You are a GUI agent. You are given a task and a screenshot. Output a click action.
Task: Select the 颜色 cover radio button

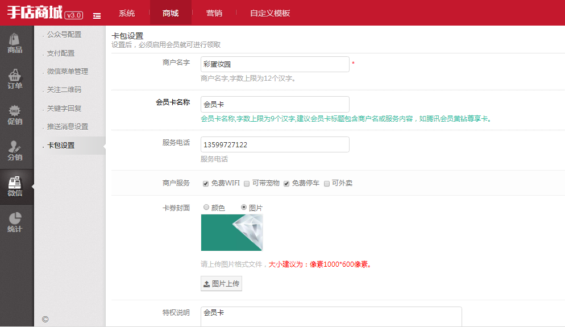(206, 208)
